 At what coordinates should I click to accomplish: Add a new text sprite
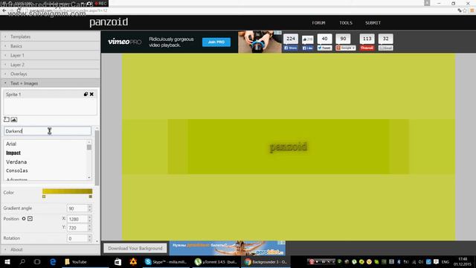(7, 119)
